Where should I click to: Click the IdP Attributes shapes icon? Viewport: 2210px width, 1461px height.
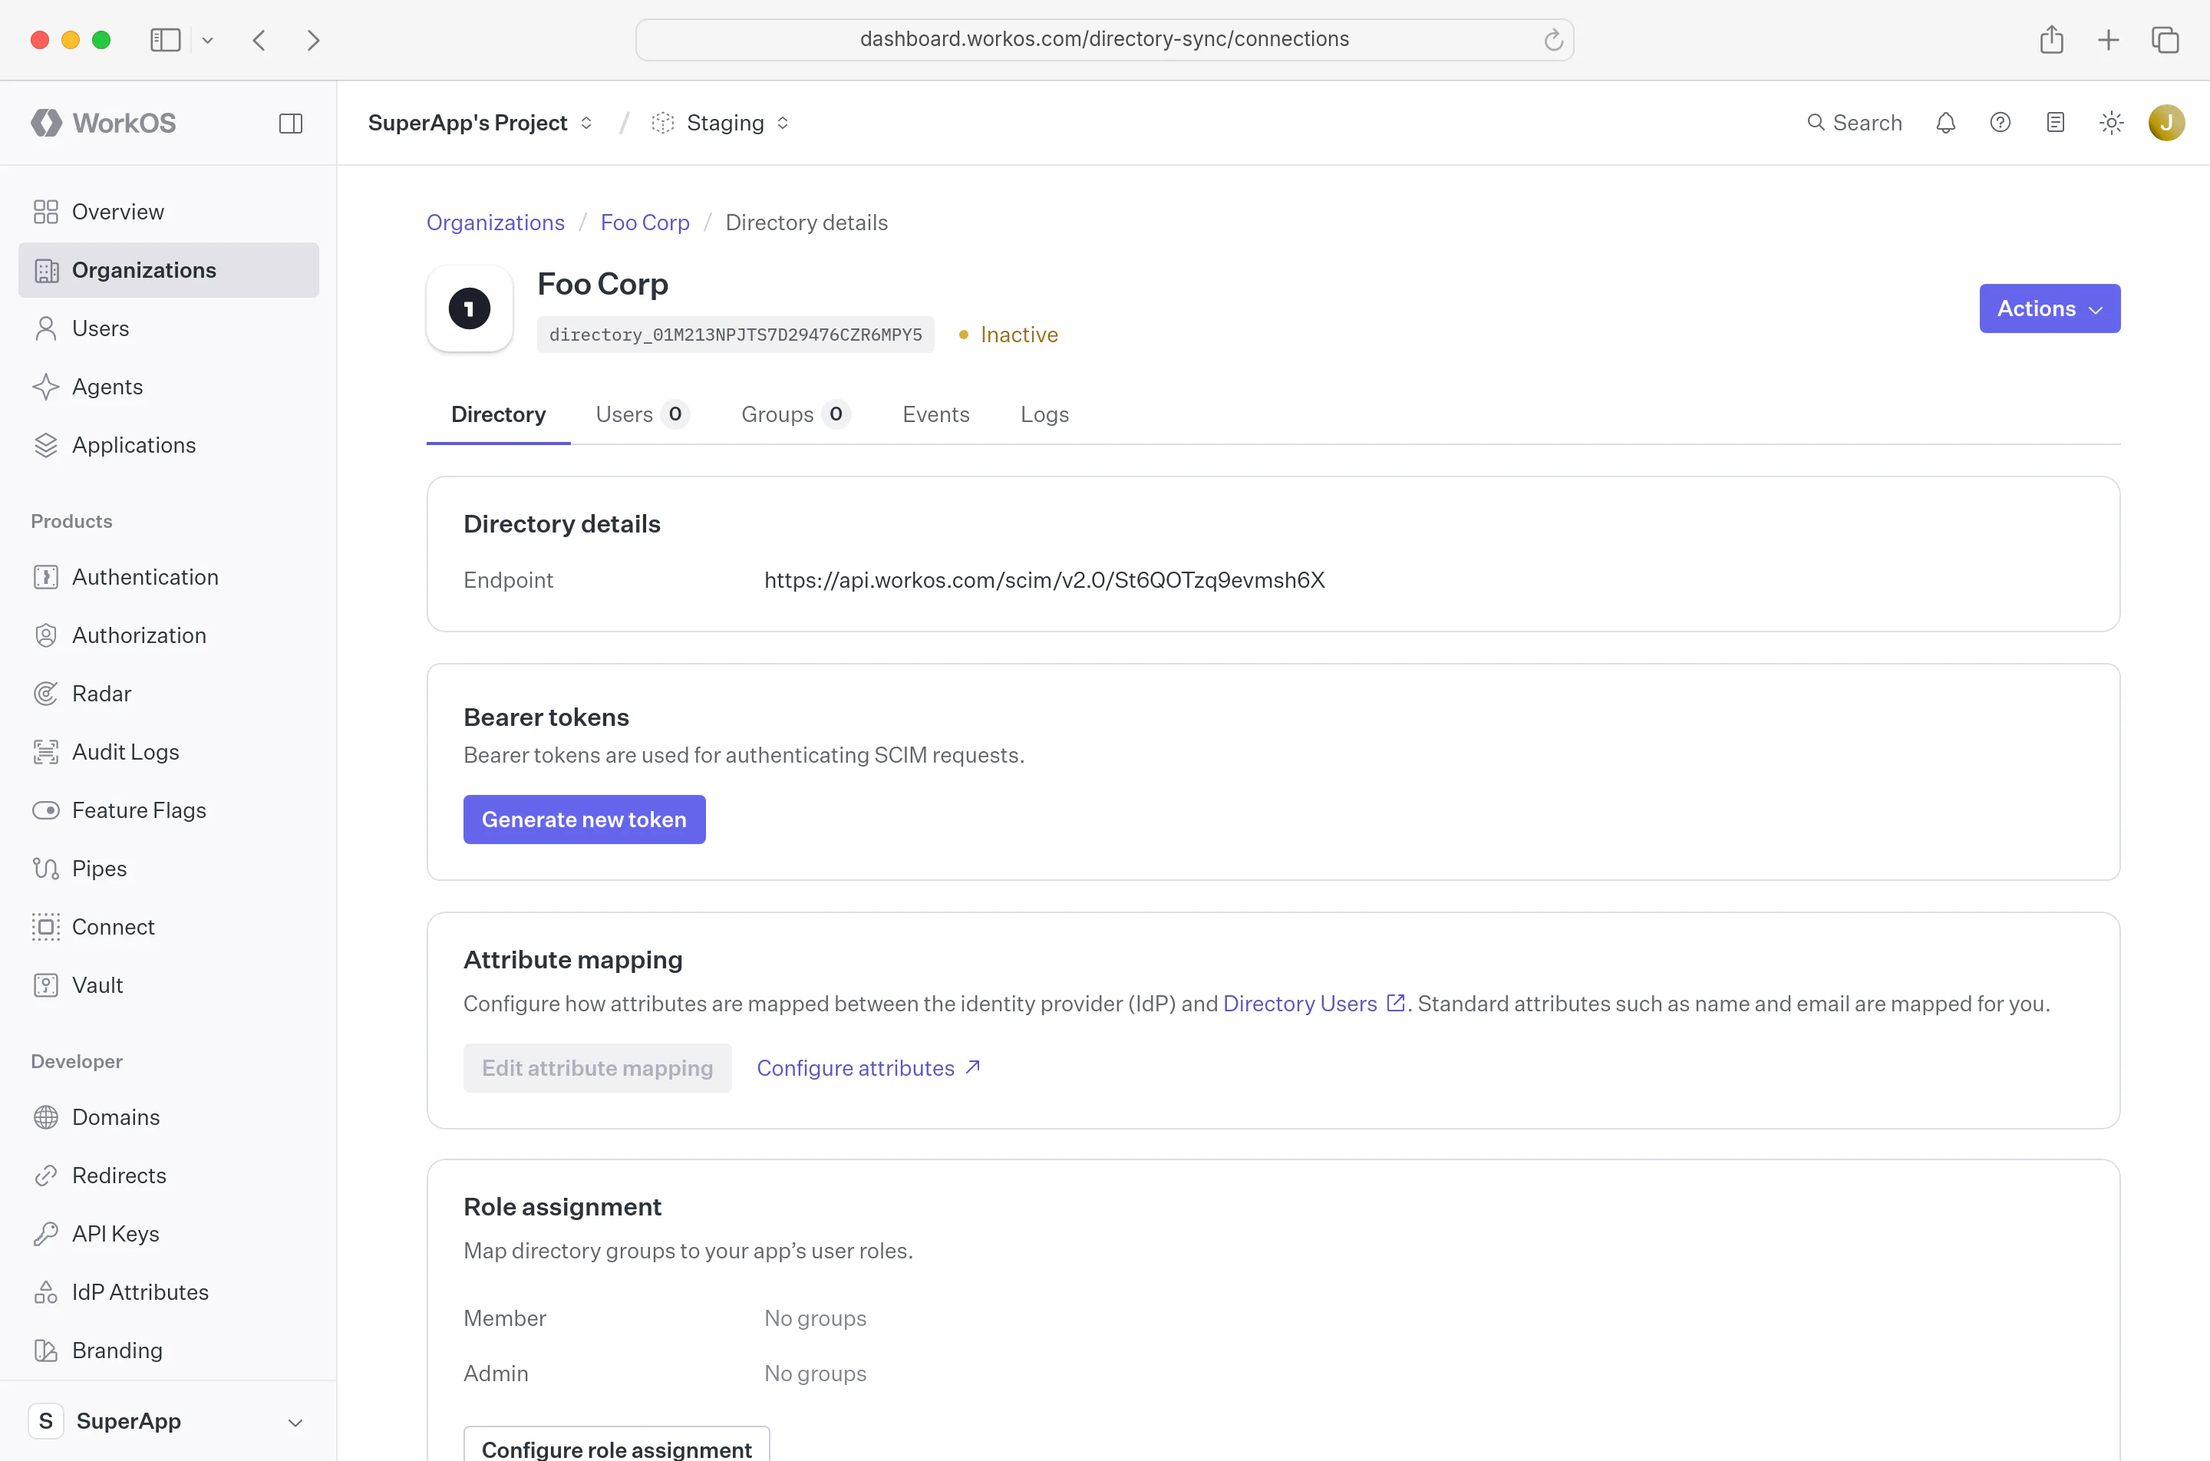[45, 1292]
